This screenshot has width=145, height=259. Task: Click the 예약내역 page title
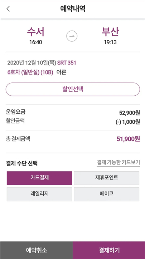tap(72, 9)
